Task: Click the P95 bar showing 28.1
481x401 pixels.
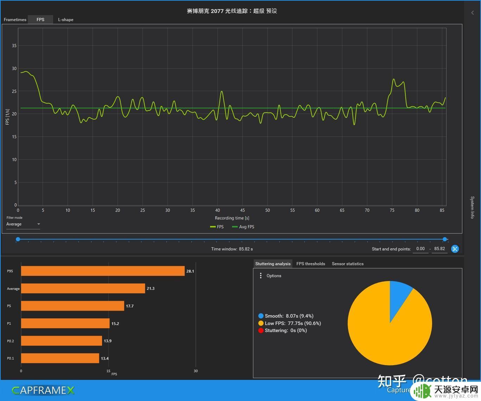Action: tap(103, 271)
